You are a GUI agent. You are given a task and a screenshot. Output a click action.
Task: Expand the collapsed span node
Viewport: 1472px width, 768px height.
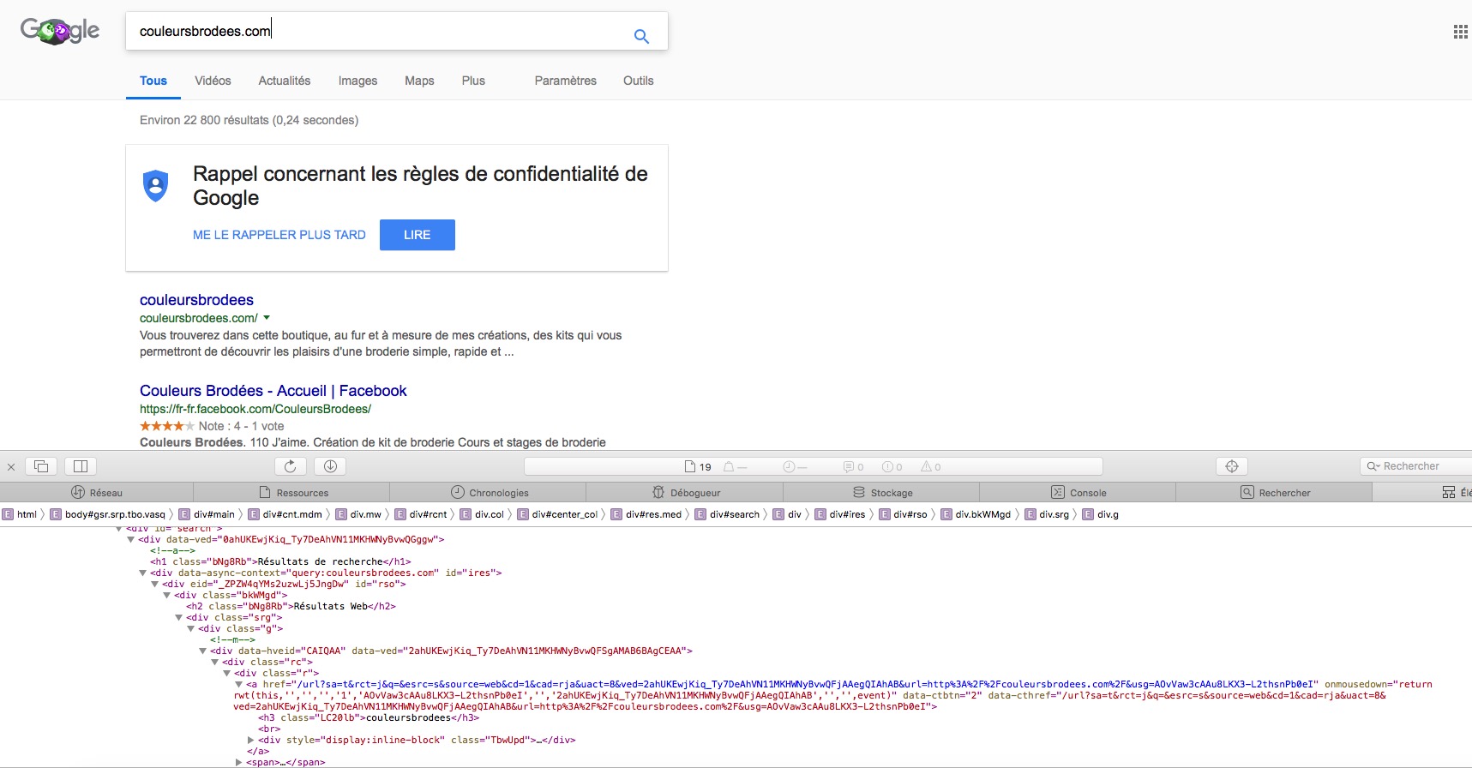[239, 762]
